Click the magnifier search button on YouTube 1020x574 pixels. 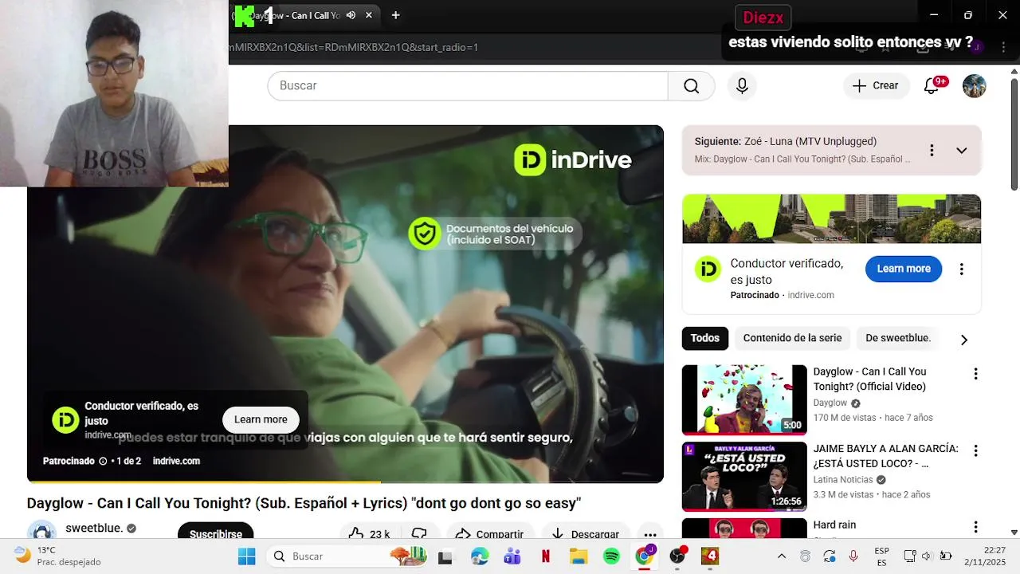point(691,86)
